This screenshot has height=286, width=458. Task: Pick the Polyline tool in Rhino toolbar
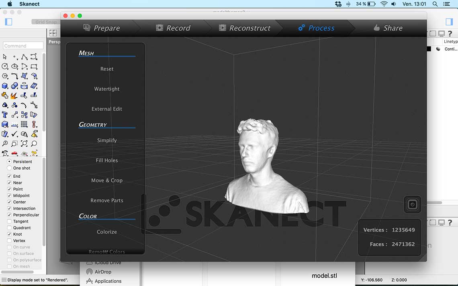tap(24, 57)
